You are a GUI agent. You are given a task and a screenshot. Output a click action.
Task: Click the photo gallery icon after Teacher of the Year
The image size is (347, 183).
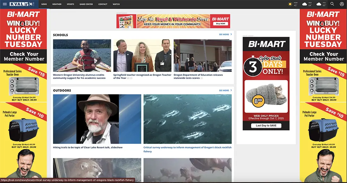point(128,78)
